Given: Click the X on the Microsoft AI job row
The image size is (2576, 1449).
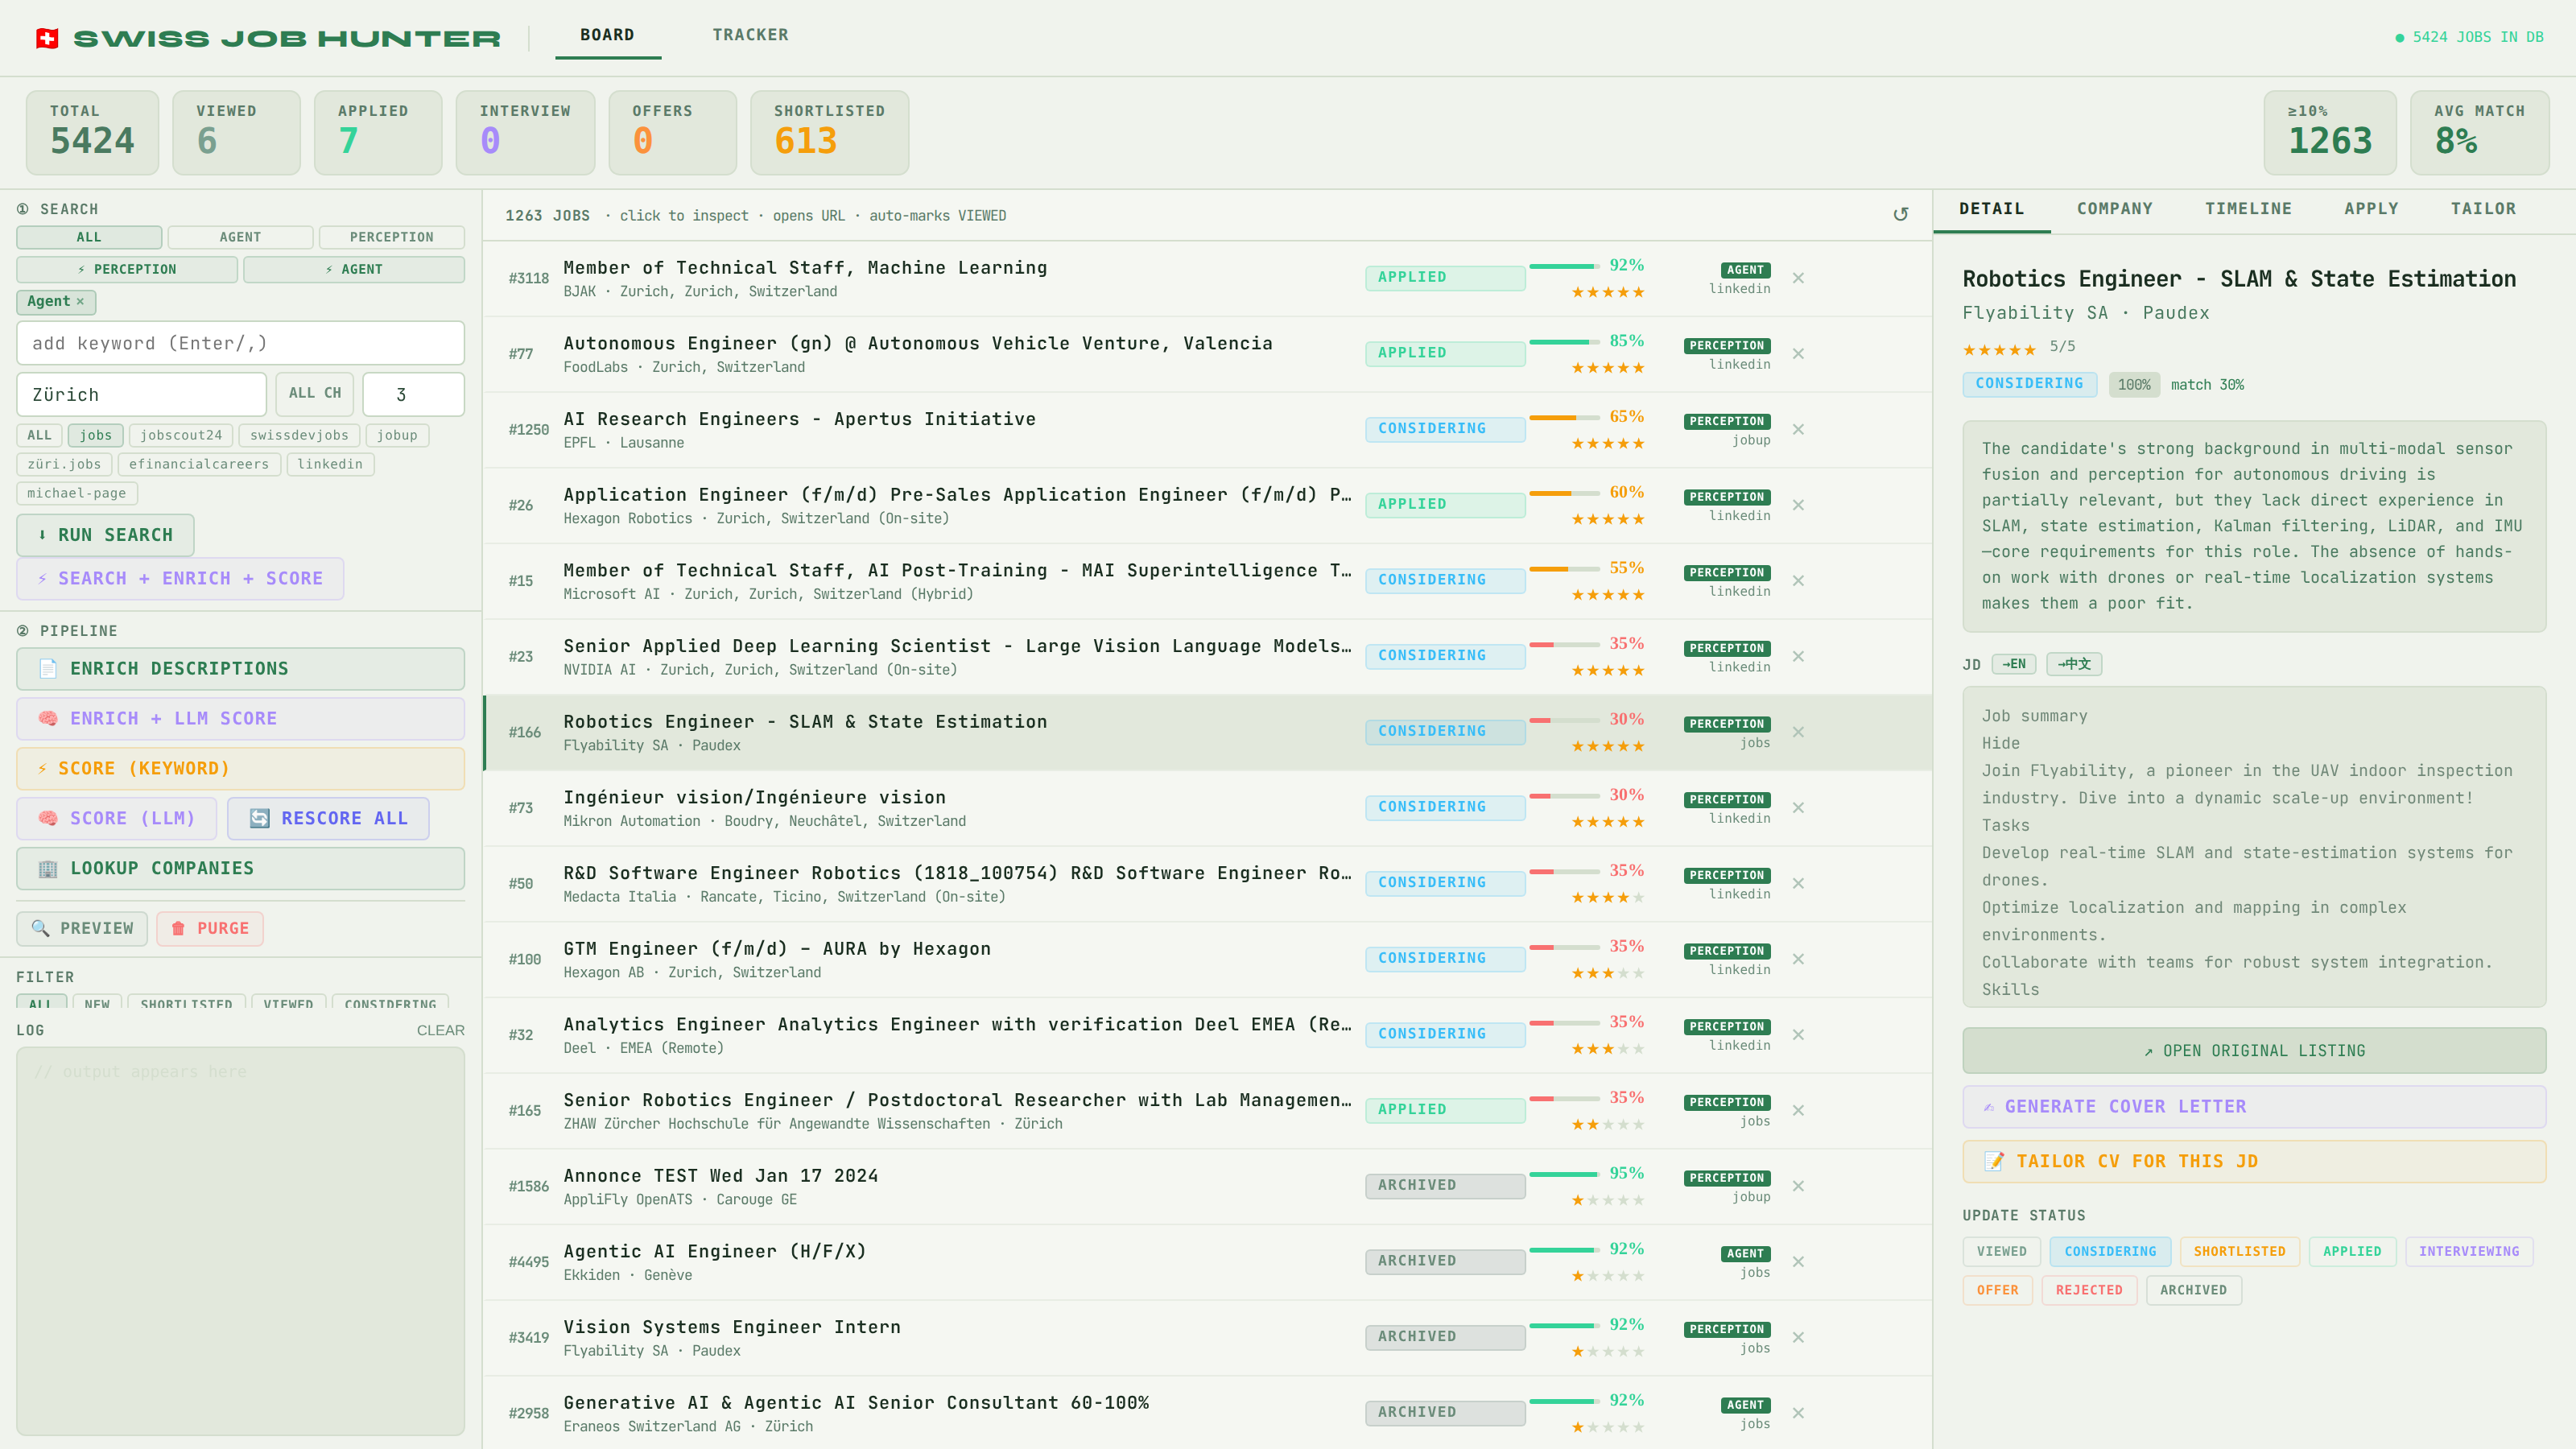Looking at the screenshot, I should [x=1798, y=581].
